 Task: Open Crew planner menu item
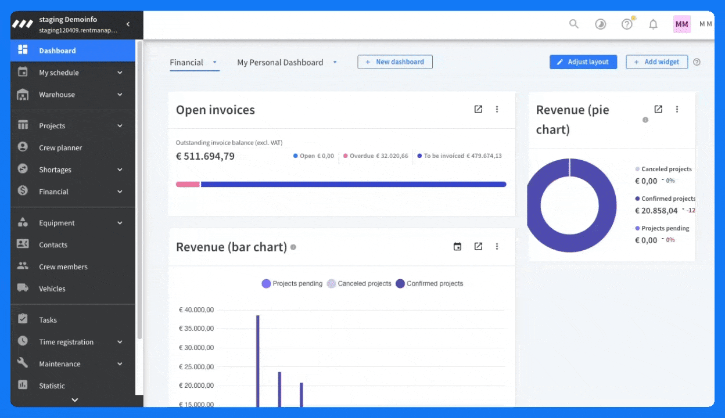pyautogui.click(x=73, y=147)
